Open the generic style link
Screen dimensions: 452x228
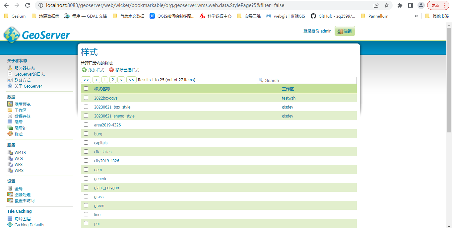pyautogui.click(x=100, y=179)
